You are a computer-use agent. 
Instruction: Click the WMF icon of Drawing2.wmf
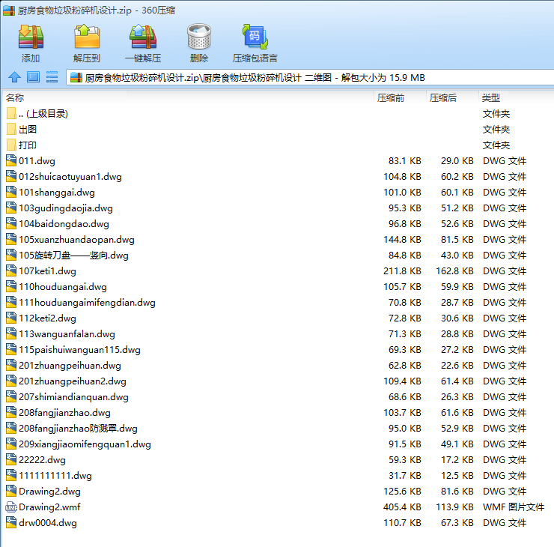(11, 507)
